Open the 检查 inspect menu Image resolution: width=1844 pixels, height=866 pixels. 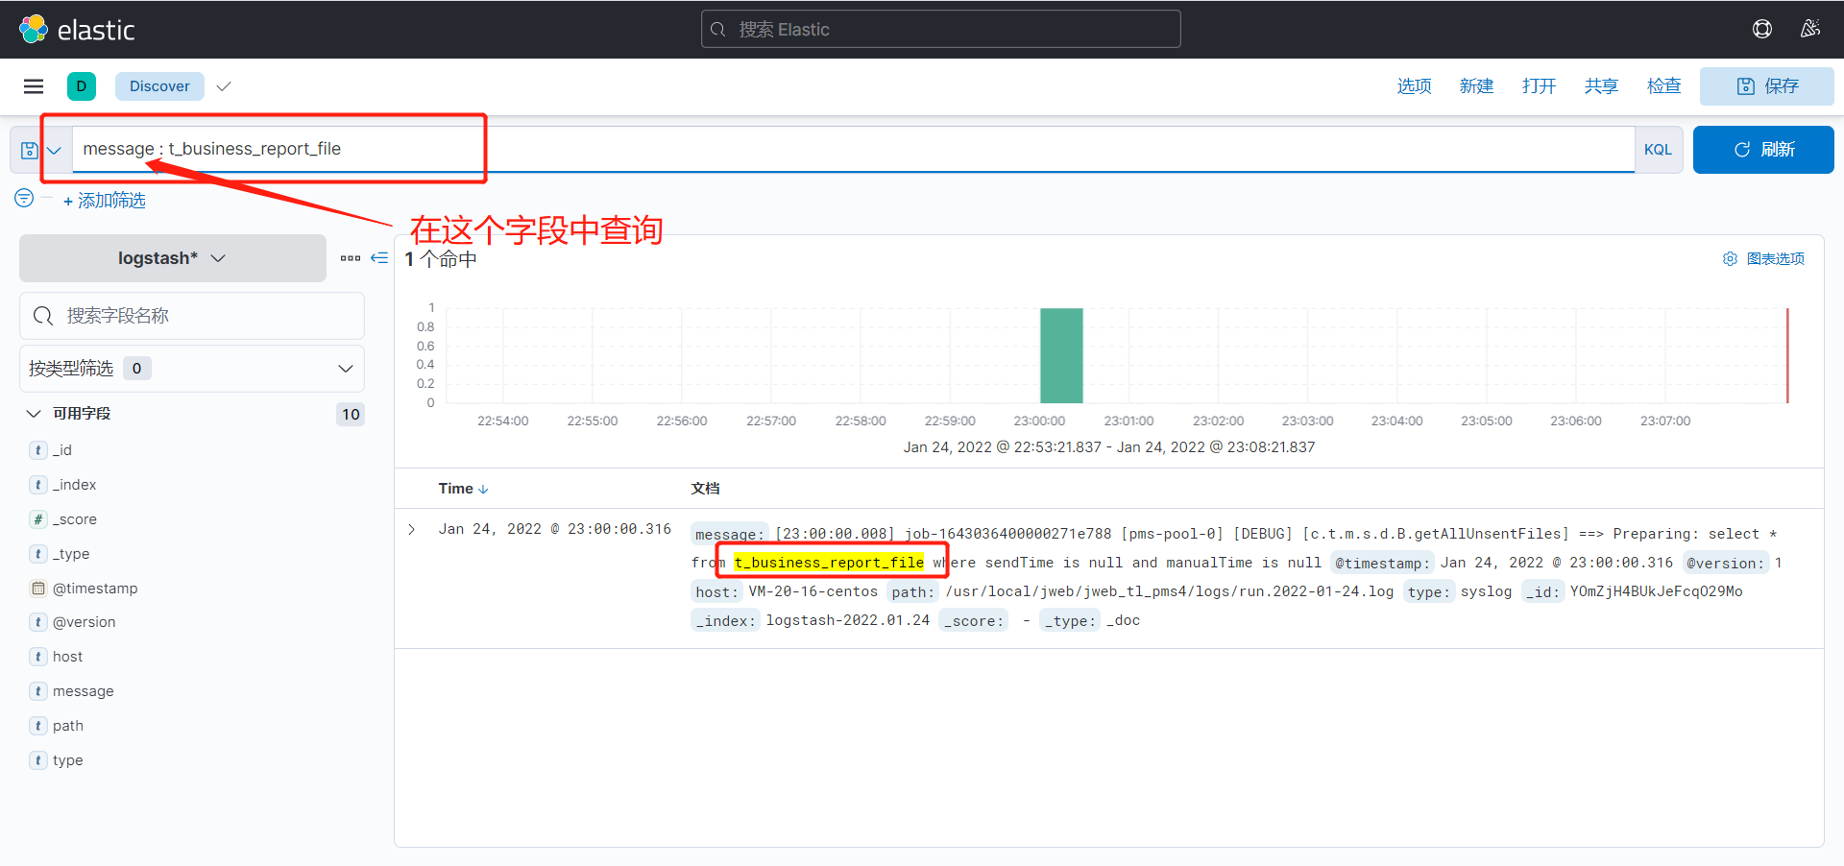click(x=1663, y=86)
